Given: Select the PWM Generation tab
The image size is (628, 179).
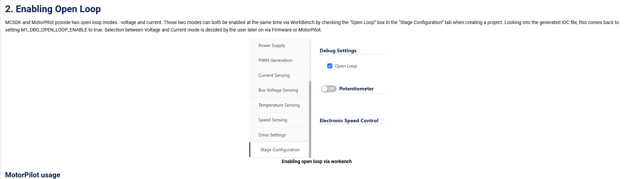Looking at the screenshot, I should point(275,61).
